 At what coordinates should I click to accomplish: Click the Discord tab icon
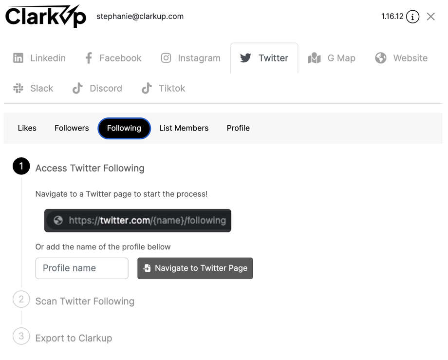(x=77, y=89)
